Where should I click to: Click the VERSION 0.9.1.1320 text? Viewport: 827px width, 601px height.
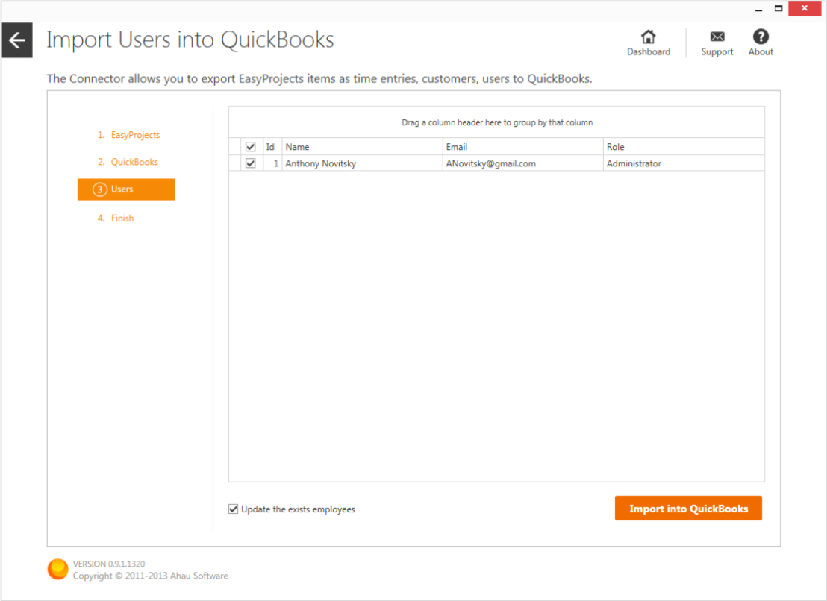tap(109, 564)
